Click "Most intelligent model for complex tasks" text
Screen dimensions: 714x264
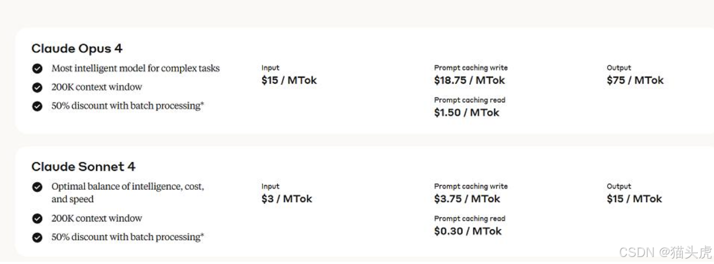(x=136, y=68)
